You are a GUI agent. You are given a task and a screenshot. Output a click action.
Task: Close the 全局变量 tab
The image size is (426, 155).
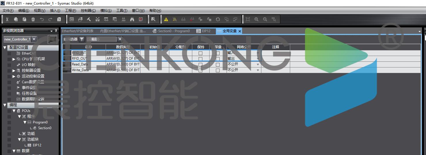(x=239, y=31)
